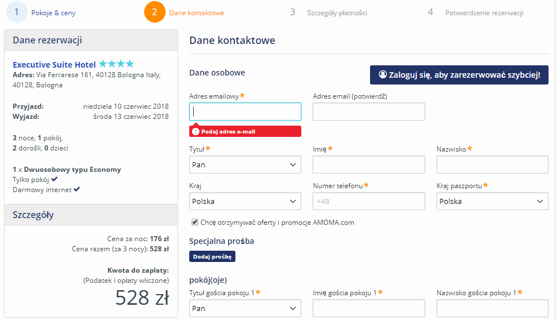Click the Nazwisko input field
This screenshot has height=320, width=557.
[x=492, y=165]
